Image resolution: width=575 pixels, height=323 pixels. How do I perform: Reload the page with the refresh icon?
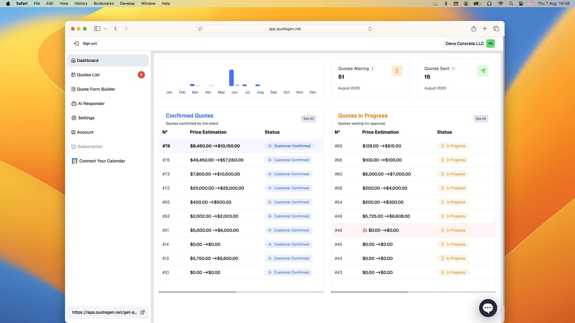click(370, 29)
